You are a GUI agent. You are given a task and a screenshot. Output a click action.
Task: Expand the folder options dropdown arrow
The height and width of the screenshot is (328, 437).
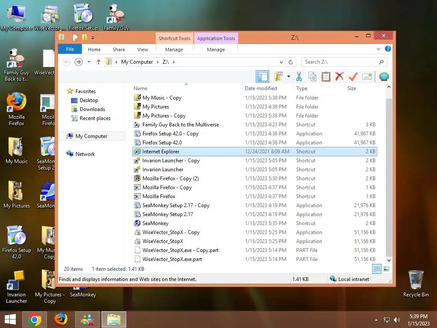click(x=288, y=76)
